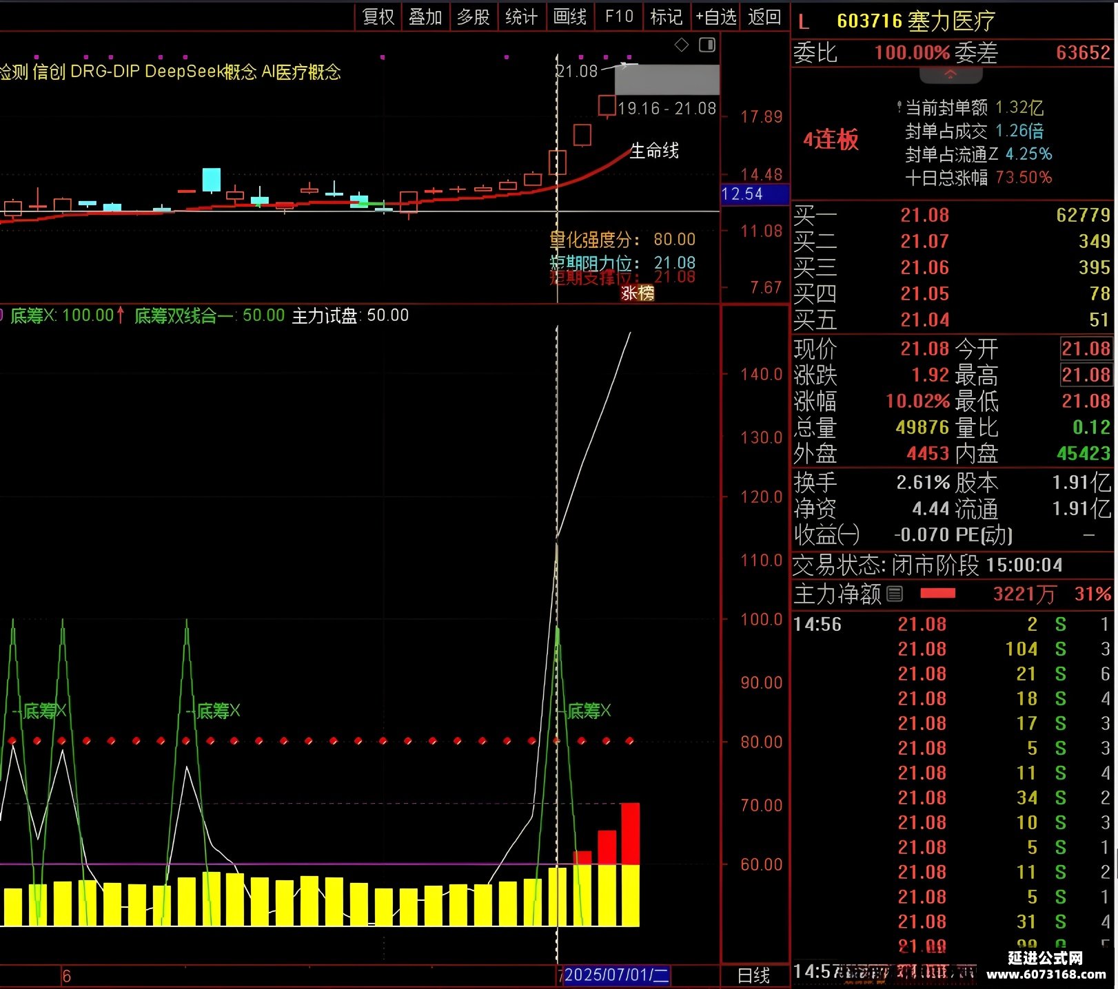Select the 多股 toolbar button

pyautogui.click(x=474, y=17)
